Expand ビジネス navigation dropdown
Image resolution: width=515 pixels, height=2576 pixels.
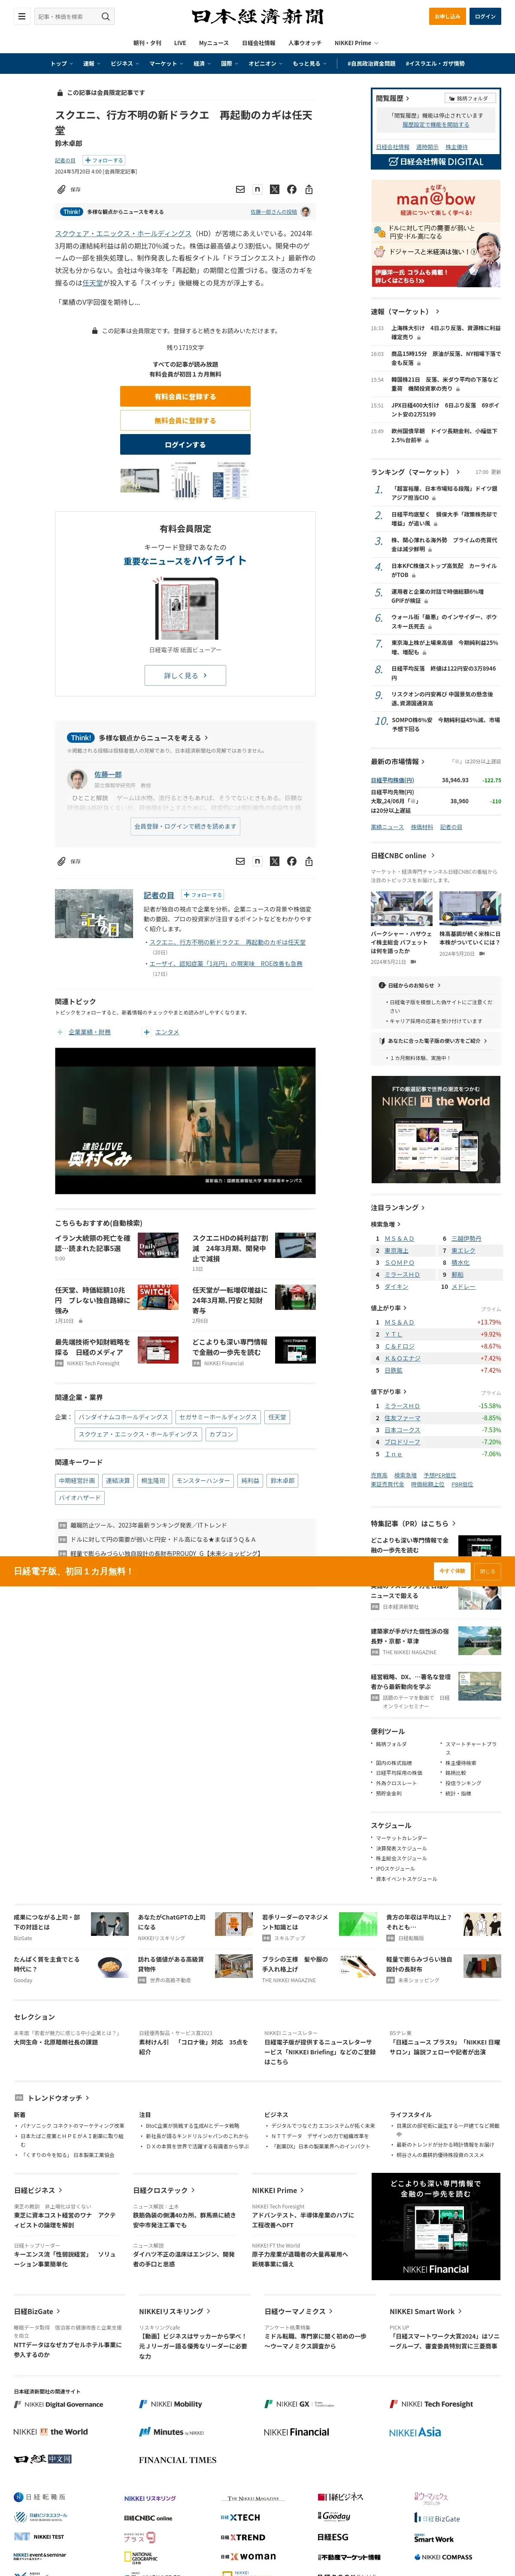[x=124, y=64]
